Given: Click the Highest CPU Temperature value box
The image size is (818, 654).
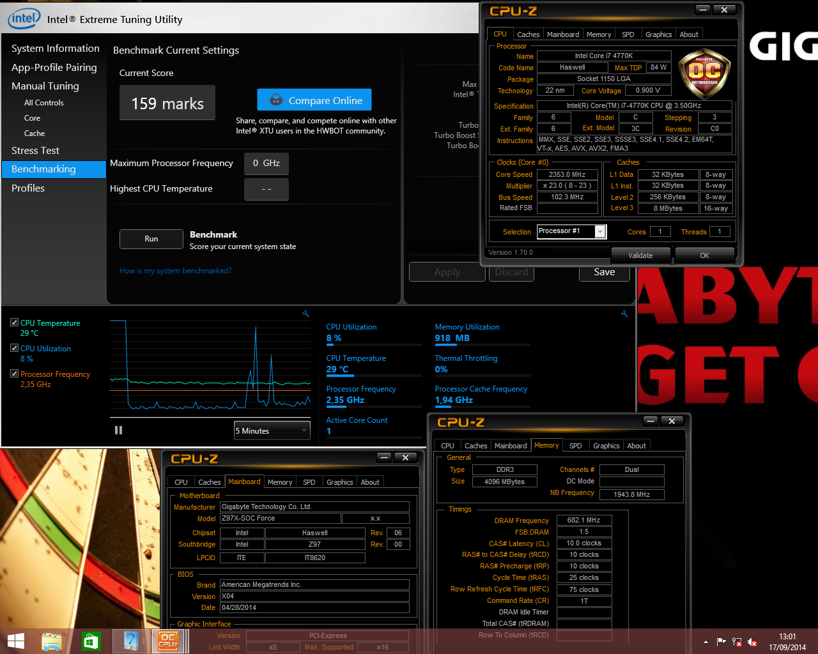Looking at the screenshot, I should click(266, 189).
